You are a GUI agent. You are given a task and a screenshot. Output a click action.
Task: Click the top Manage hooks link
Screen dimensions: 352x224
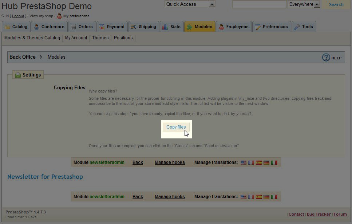click(x=170, y=162)
